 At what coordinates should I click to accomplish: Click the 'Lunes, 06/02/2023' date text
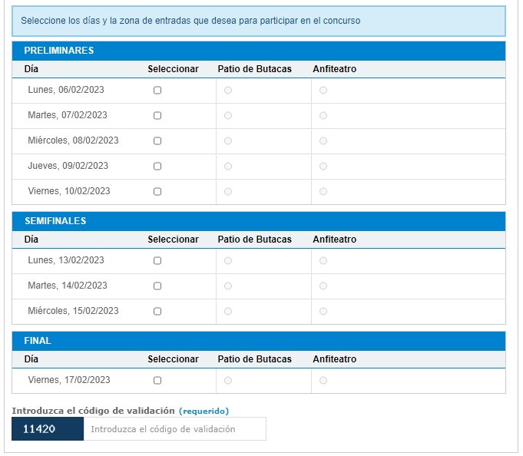66,90
